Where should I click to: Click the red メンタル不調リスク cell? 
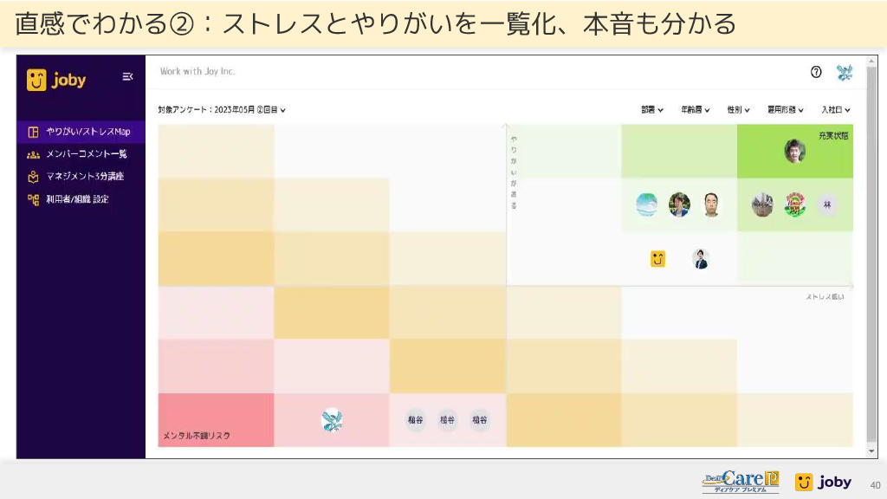[x=216, y=421]
